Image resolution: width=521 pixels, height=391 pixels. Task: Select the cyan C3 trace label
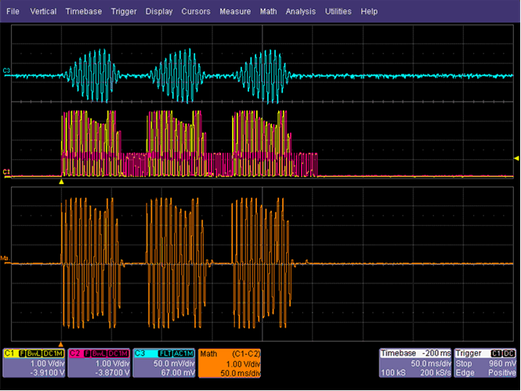6,72
